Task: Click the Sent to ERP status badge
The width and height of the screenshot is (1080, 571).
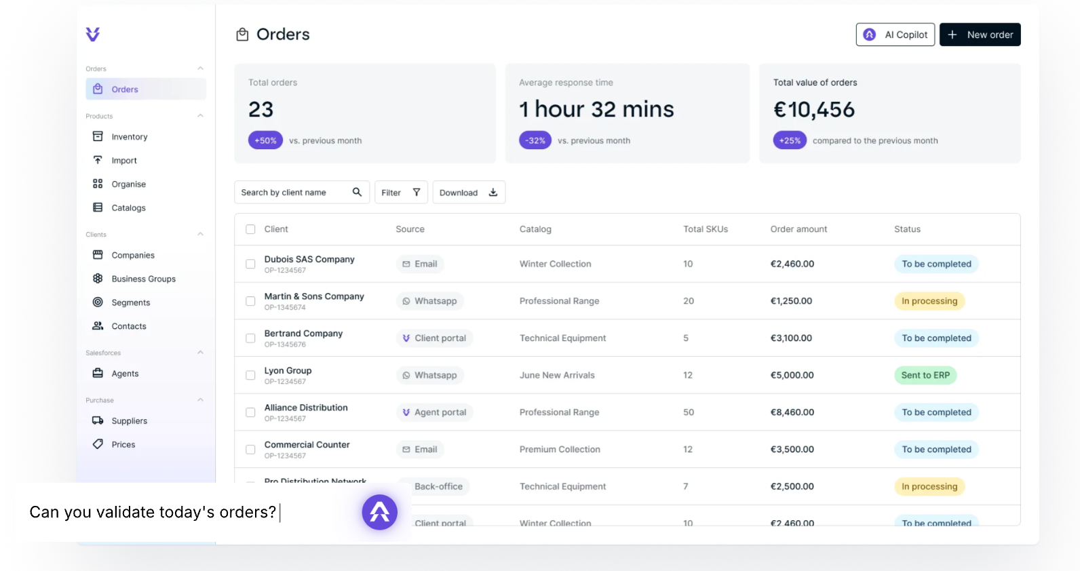Action: [925, 375]
